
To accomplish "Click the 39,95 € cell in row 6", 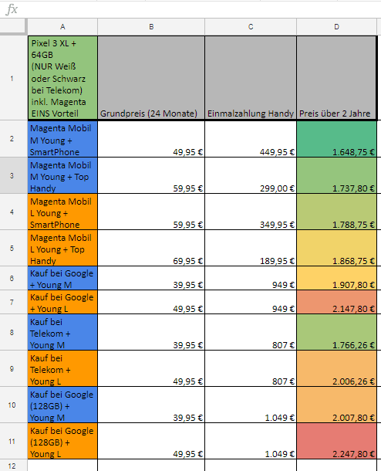I will coord(151,278).
